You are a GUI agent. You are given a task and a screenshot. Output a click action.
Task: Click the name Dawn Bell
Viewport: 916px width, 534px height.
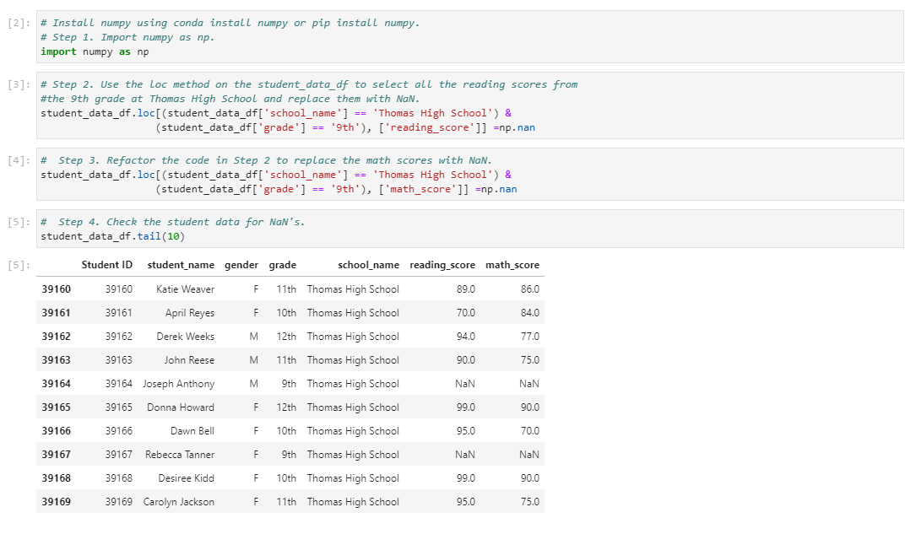click(x=192, y=431)
